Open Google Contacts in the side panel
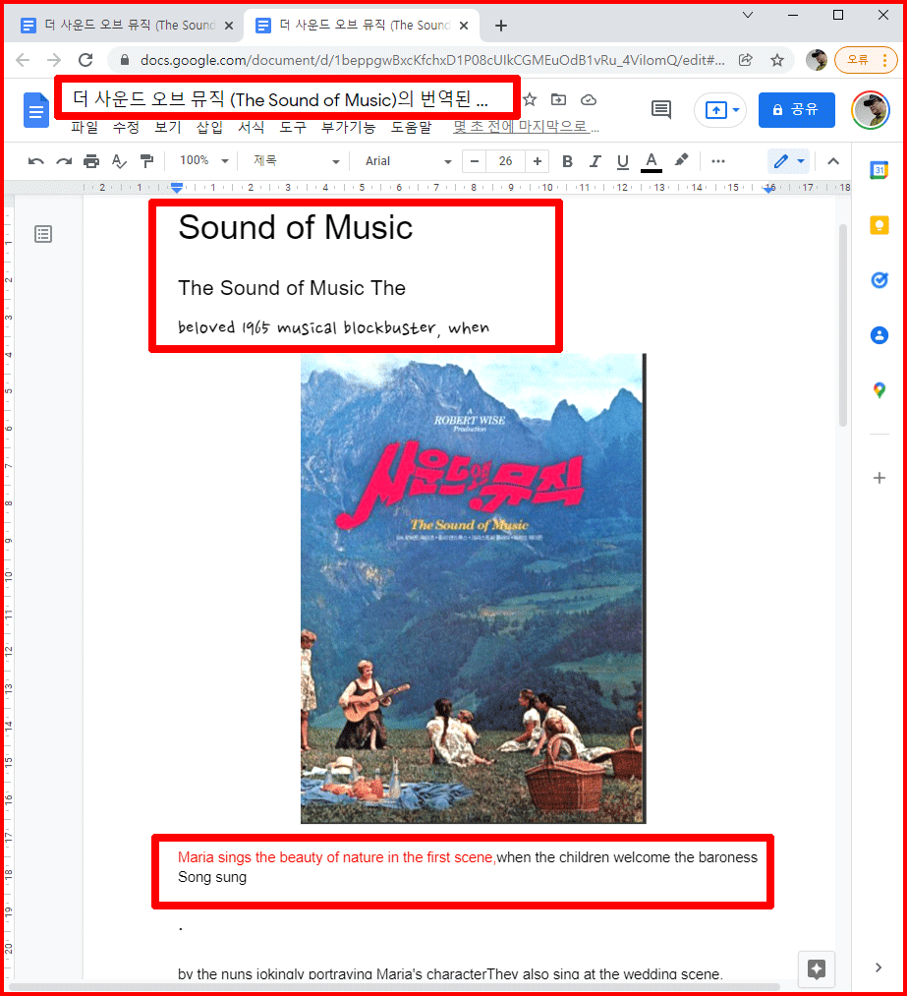 coord(879,335)
